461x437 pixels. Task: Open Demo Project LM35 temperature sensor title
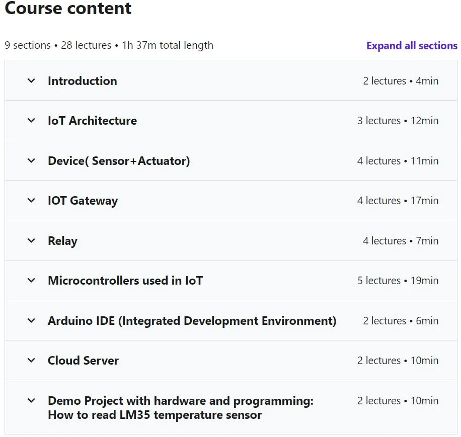(x=181, y=408)
